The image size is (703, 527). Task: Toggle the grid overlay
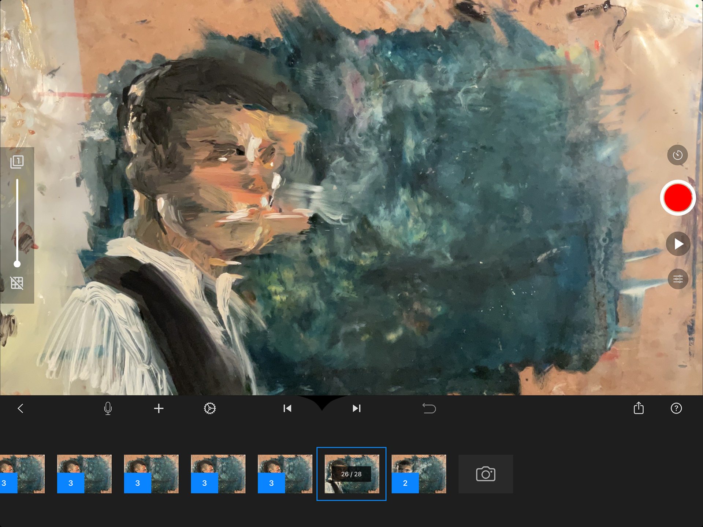click(17, 283)
